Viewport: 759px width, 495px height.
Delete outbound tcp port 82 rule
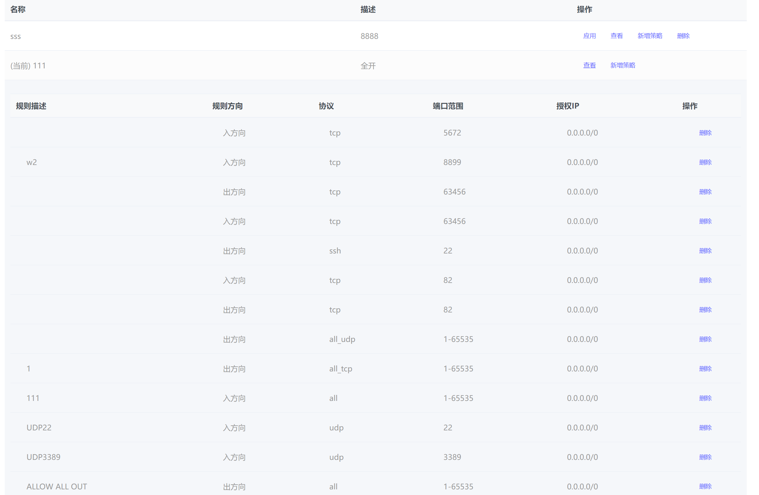705,310
